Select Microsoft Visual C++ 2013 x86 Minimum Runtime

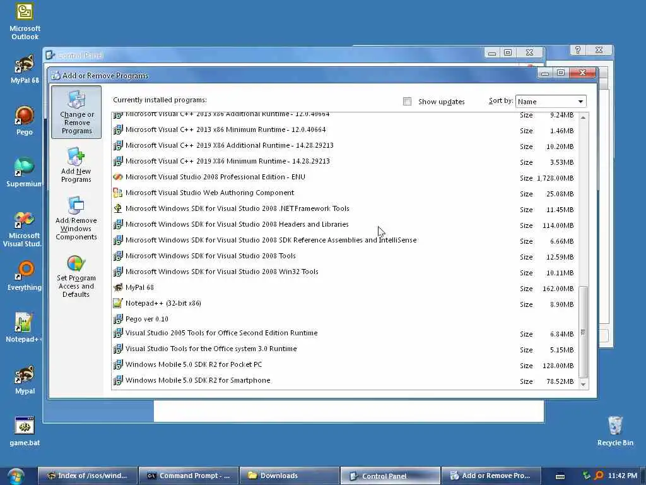[x=344, y=130]
